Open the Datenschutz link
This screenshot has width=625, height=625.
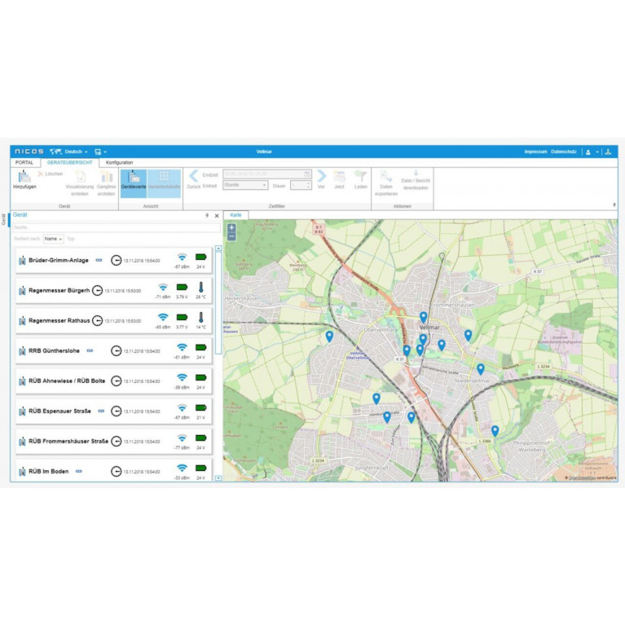pyautogui.click(x=564, y=152)
